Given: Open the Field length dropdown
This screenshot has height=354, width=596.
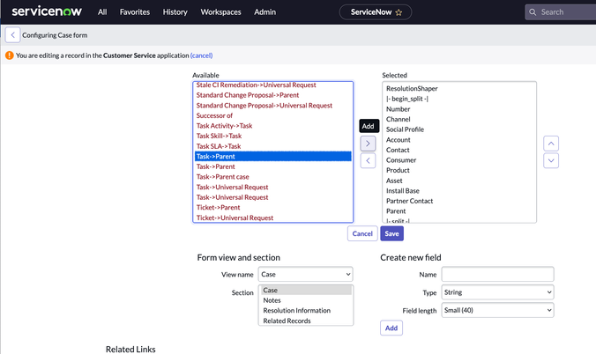Looking at the screenshot, I should tap(497, 310).
